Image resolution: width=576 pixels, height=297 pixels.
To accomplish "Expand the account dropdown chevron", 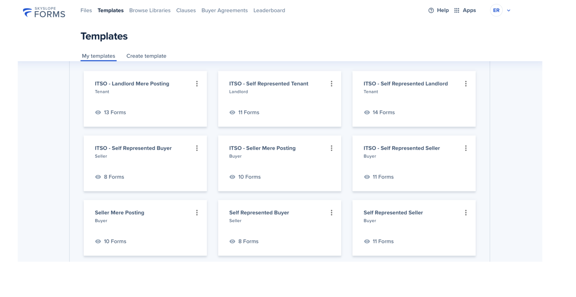I will tap(509, 11).
